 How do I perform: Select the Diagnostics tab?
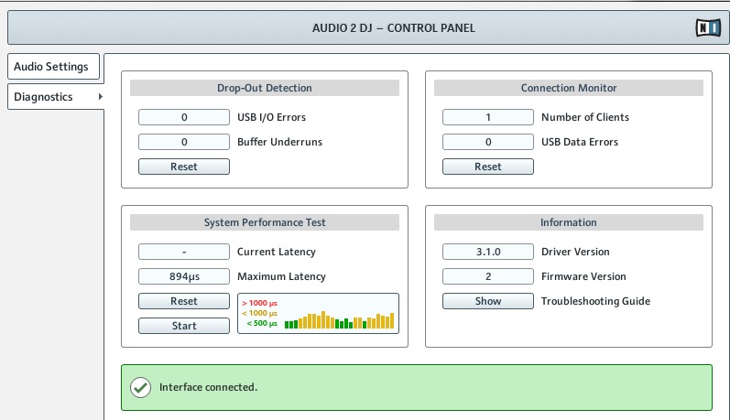(44, 97)
